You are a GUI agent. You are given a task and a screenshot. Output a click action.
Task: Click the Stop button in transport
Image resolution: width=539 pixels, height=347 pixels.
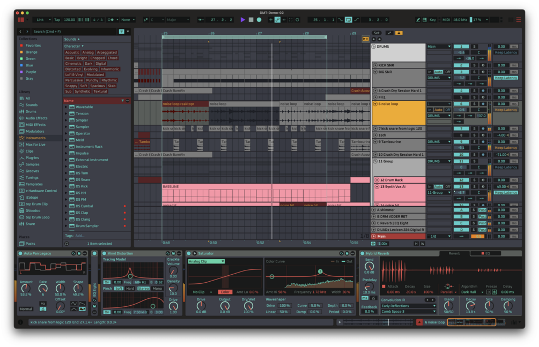click(251, 20)
